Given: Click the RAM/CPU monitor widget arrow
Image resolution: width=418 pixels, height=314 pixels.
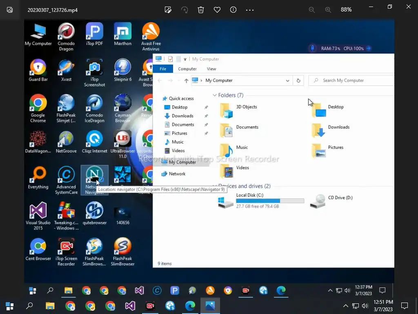Looking at the screenshot, I should coord(369,48).
